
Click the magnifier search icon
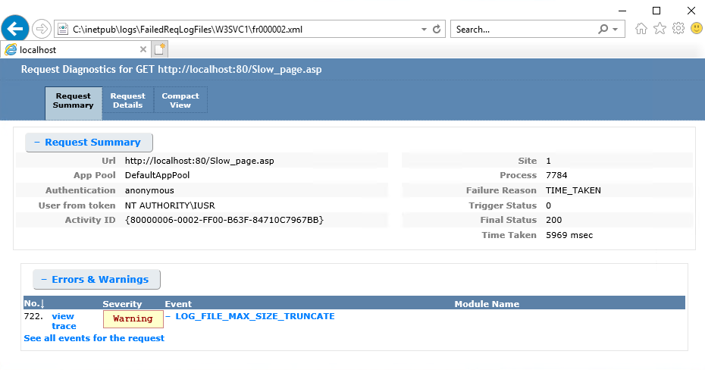[x=603, y=30]
